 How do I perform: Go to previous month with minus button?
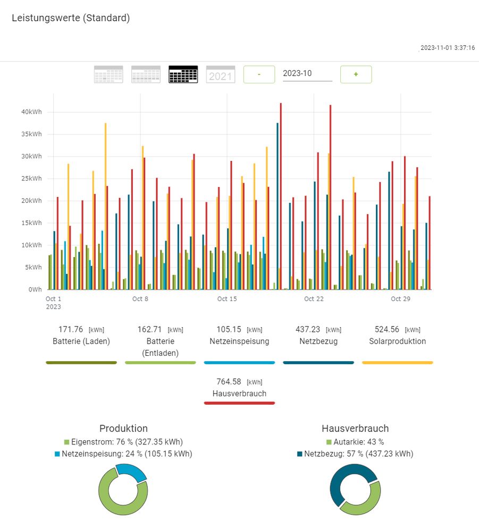click(x=259, y=74)
